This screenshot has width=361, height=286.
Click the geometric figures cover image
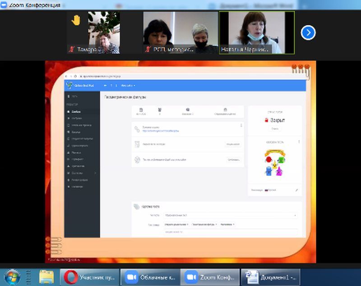[275, 163]
